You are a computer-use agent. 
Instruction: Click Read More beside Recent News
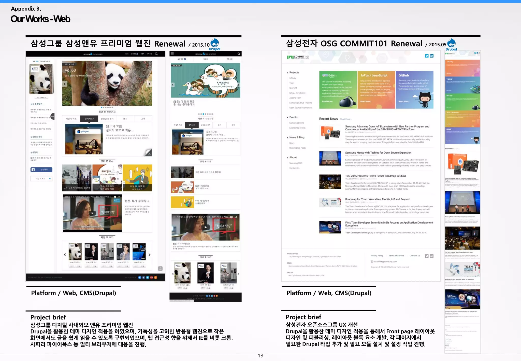coord(346,119)
